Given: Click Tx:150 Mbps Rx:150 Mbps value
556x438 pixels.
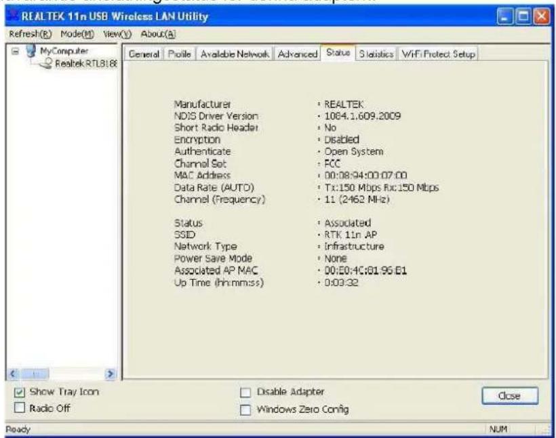Looking at the screenshot, I should [382, 187].
